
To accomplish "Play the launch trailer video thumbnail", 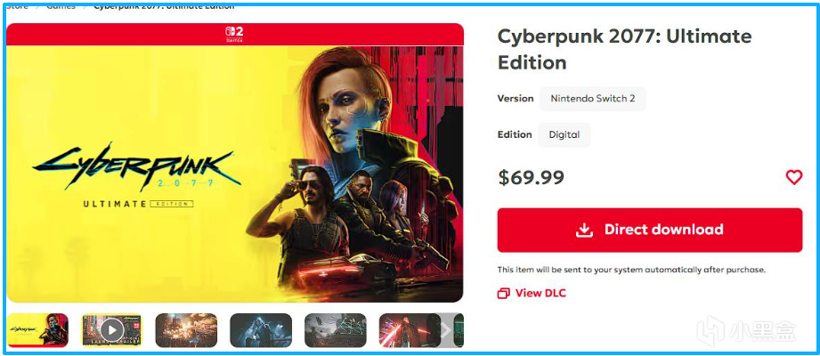I will point(111,330).
